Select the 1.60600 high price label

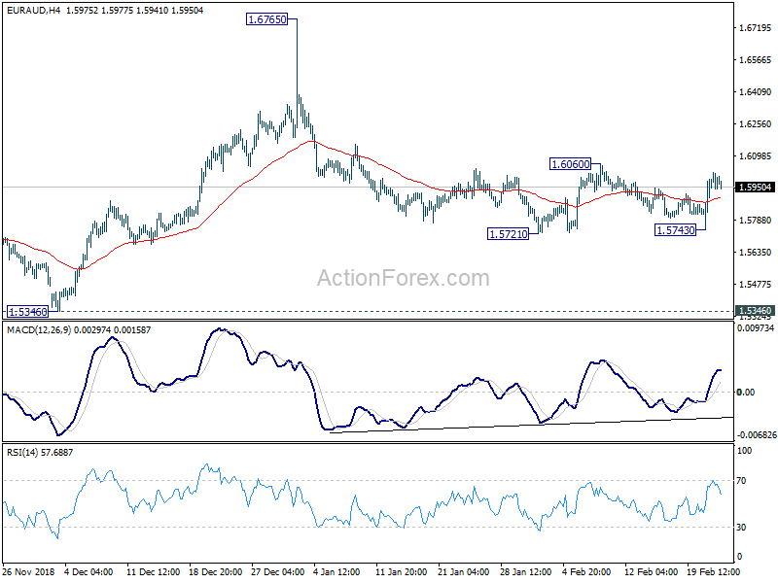pos(571,164)
